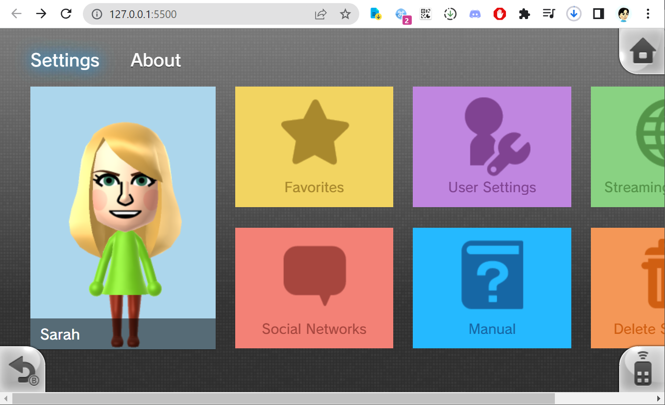The height and width of the screenshot is (405, 665).
Task: Open the browser Extensions puzzle icon
Action: 524,14
